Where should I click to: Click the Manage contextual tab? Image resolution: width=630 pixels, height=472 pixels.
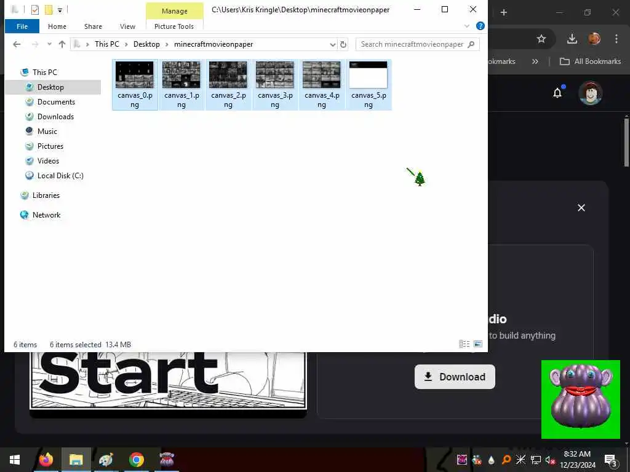[x=174, y=11]
